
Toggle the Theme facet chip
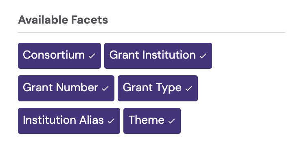[x=152, y=121]
